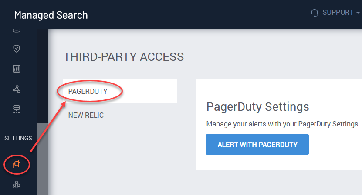Click the headset icon beside SUPPORT
The image size is (362, 195).
click(314, 13)
